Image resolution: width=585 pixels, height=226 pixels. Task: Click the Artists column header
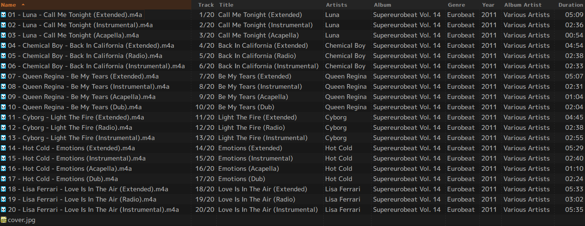click(336, 5)
